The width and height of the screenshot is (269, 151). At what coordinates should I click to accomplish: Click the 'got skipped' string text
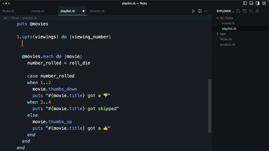[x=102, y=108]
